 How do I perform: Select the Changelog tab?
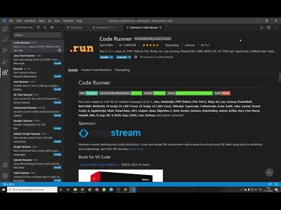point(122,70)
